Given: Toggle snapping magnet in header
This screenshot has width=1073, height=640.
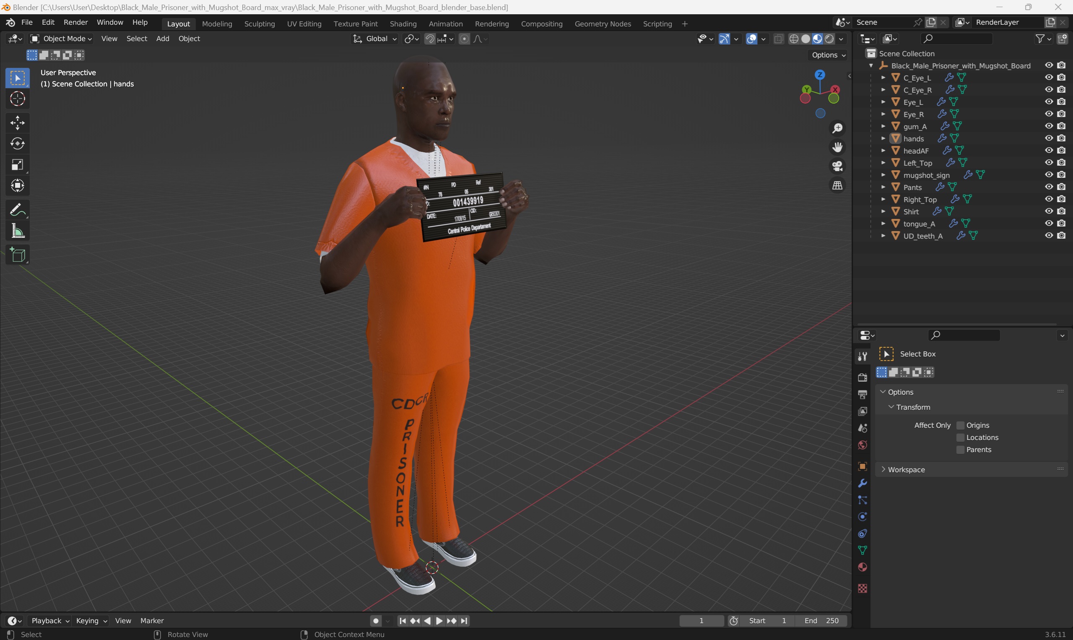Looking at the screenshot, I should (429, 39).
